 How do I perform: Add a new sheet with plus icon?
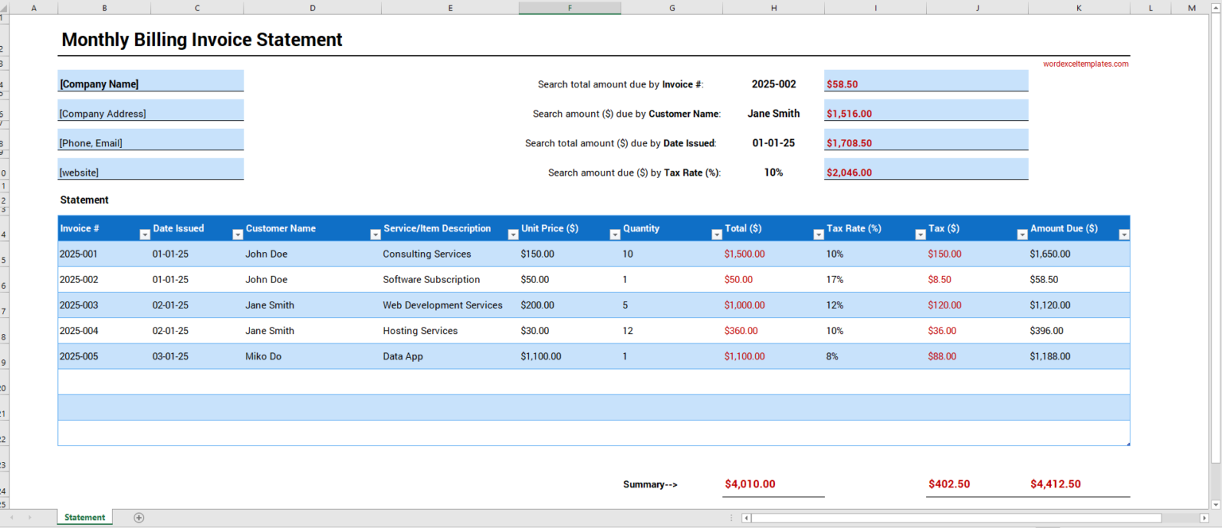click(139, 518)
